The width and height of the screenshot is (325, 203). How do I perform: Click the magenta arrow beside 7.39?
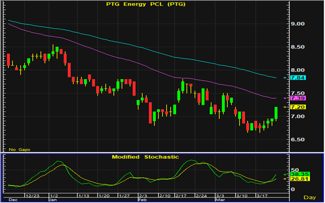pyautogui.click(x=285, y=98)
